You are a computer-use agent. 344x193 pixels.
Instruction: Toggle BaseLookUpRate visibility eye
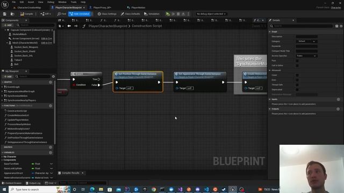(52, 168)
